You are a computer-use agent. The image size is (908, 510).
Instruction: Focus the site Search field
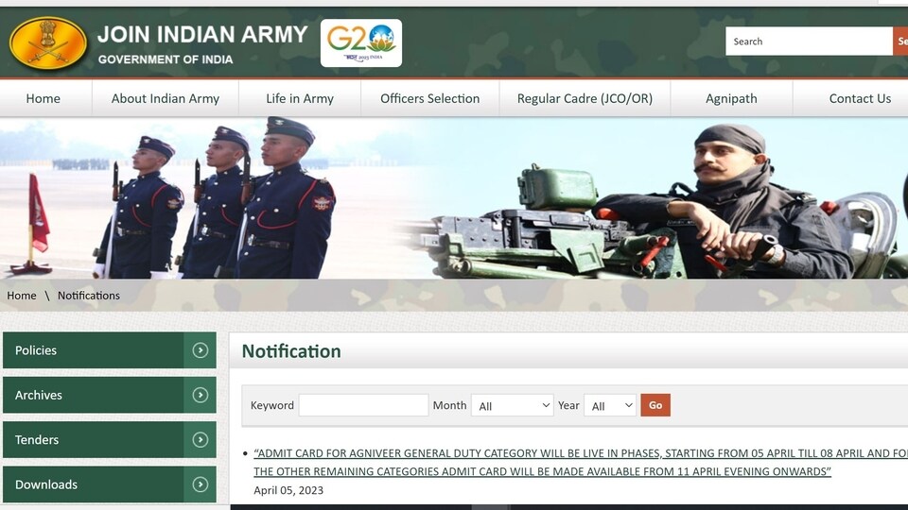[809, 41]
